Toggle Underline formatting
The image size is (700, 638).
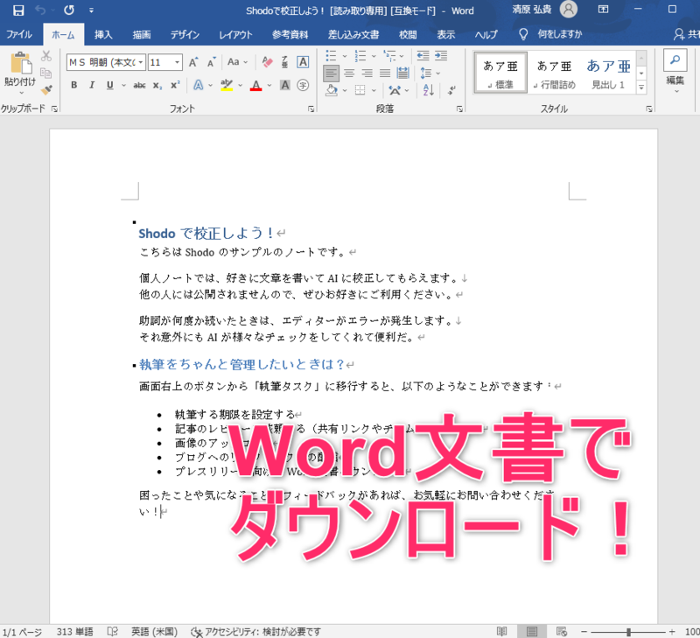tap(110, 85)
